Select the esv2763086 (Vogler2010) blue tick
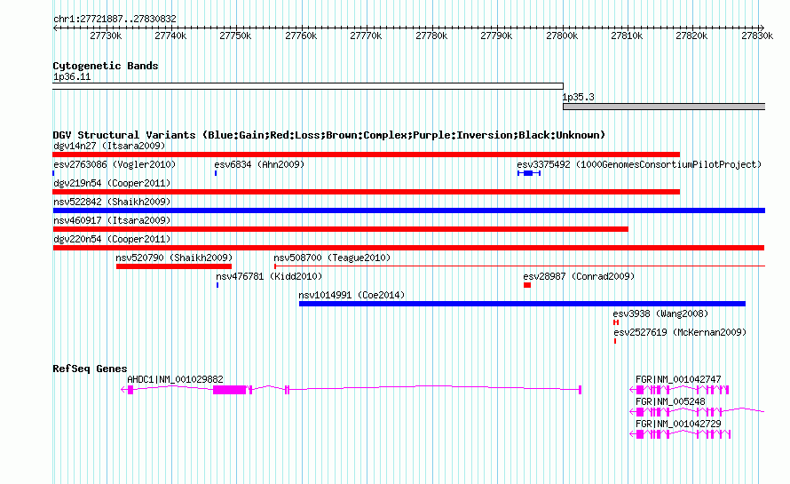The width and height of the screenshot is (790, 484). click(x=53, y=173)
